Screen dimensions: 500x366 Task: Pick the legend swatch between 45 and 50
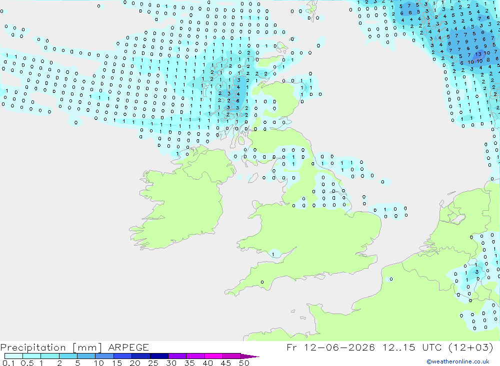coord(232,356)
